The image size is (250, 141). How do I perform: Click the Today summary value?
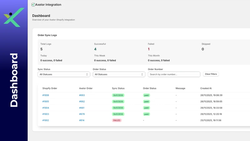[x=51, y=60]
